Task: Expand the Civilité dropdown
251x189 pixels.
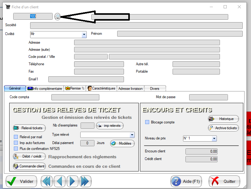Action: point(84,34)
